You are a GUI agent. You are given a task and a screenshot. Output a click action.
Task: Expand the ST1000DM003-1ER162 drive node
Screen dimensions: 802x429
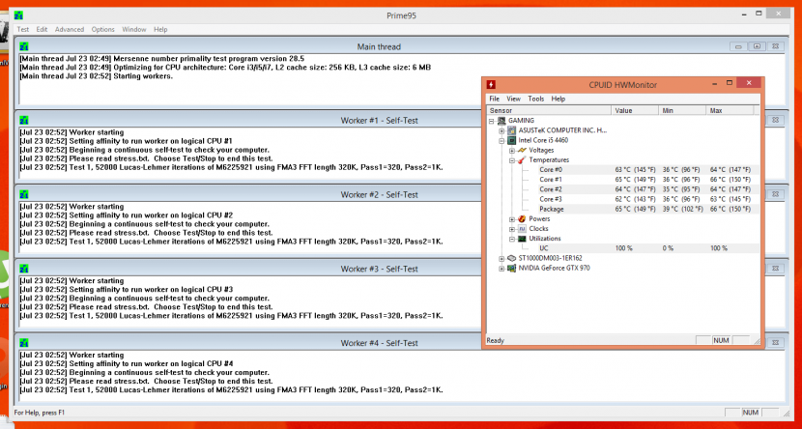501,259
